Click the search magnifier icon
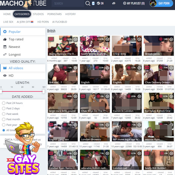175x175 pixels. click(x=88, y=3)
